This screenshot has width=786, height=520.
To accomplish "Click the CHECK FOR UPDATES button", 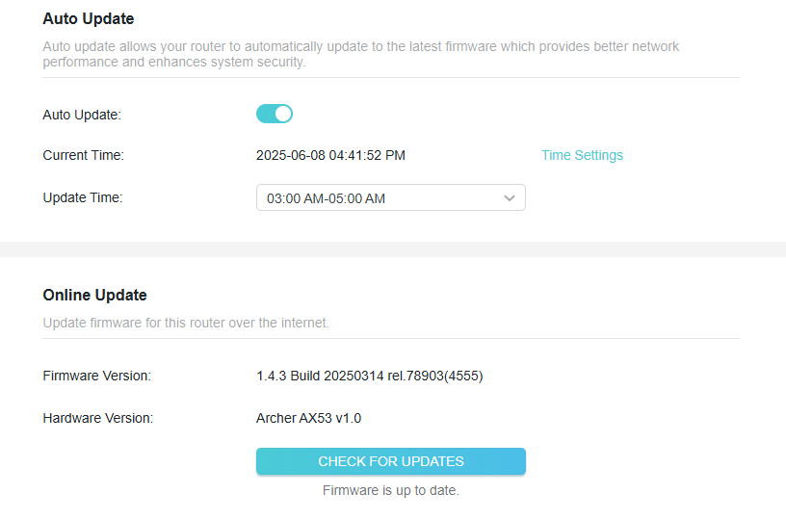I will coord(390,461).
